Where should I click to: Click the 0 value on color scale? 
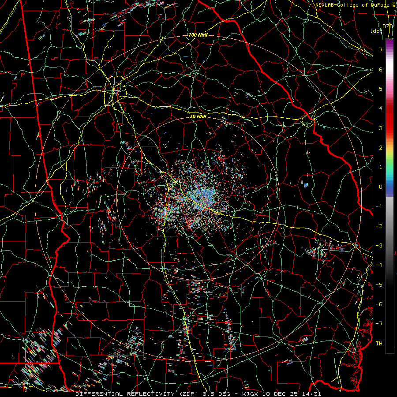click(381, 187)
